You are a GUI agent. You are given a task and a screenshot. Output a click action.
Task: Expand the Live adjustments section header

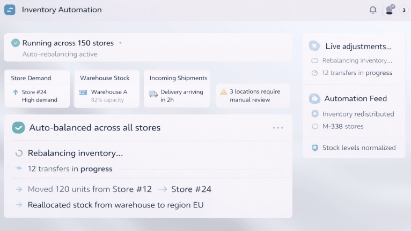point(358,47)
